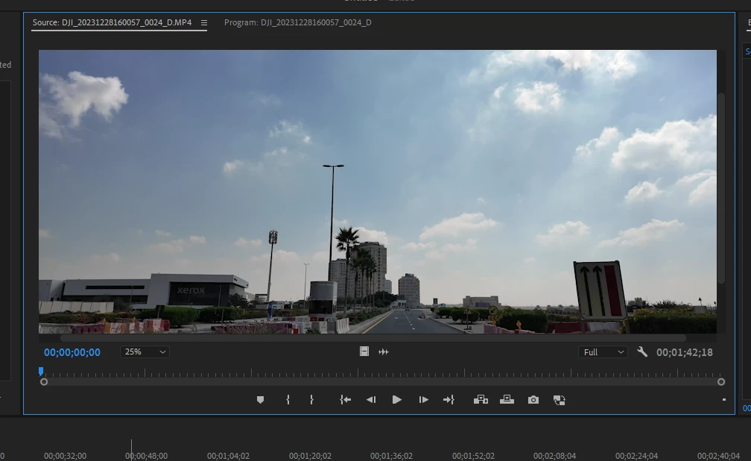
Task: Click the blue 00;00;00;00 timecode field
Action: (72, 352)
